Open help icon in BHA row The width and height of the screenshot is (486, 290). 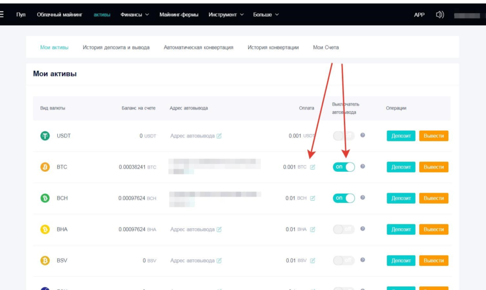[x=363, y=229]
